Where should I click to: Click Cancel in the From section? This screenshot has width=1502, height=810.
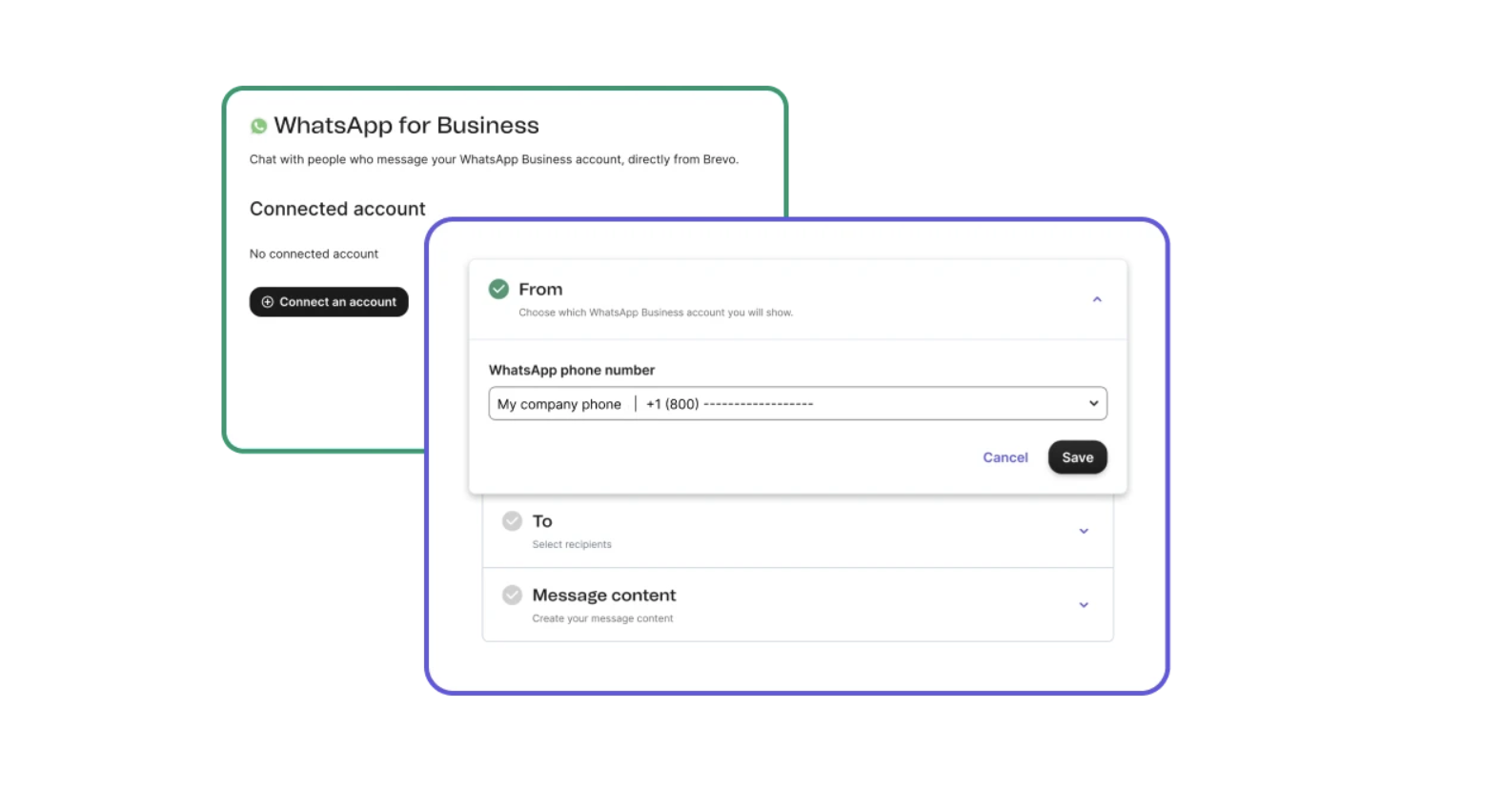(1005, 457)
